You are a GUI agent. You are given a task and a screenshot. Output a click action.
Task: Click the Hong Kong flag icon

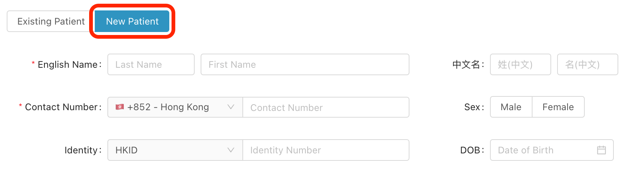120,107
